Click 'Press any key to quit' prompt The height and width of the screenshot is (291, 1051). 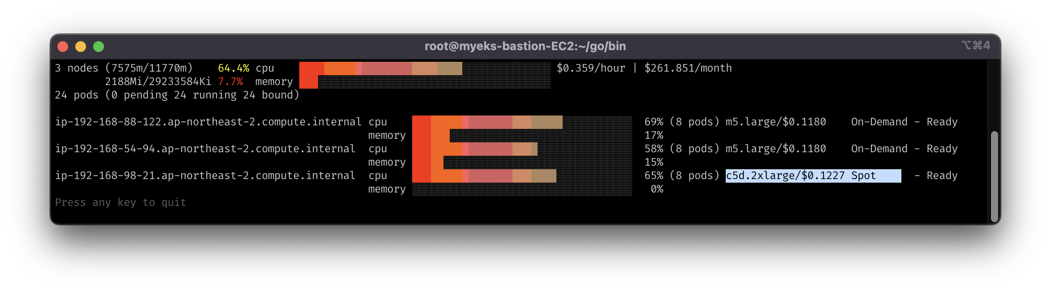[x=121, y=202]
